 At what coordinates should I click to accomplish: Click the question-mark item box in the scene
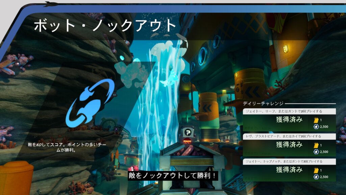(x=188, y=132)
